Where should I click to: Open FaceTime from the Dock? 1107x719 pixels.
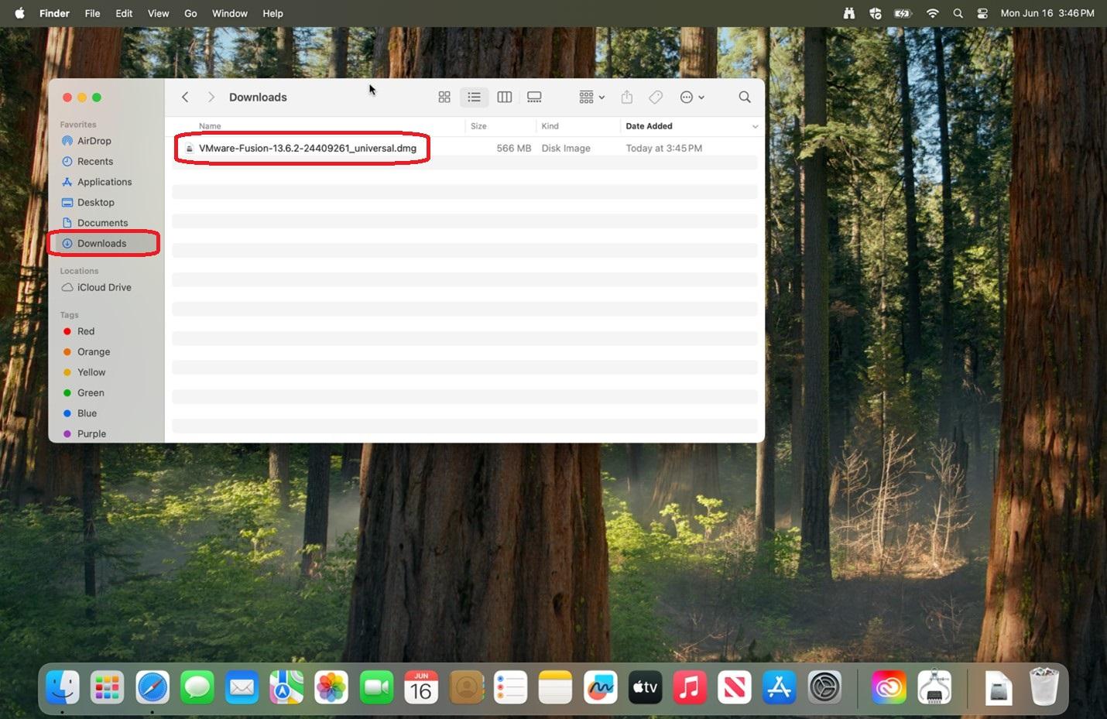(376, 687)
